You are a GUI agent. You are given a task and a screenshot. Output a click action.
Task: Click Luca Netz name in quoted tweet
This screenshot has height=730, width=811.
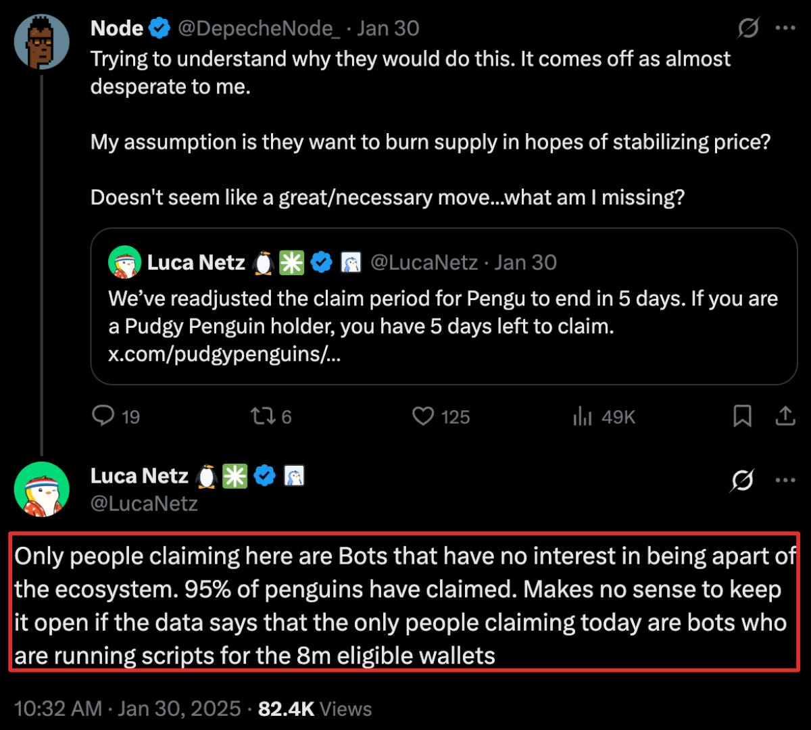tap(196, 262)
